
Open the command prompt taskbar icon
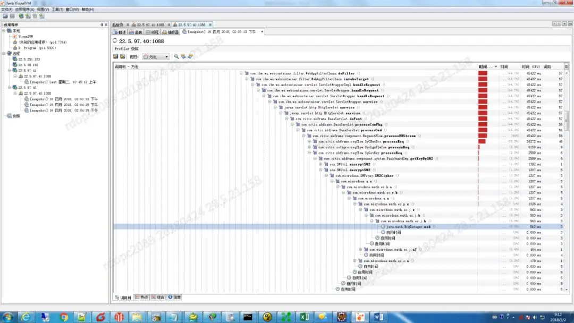248,317
